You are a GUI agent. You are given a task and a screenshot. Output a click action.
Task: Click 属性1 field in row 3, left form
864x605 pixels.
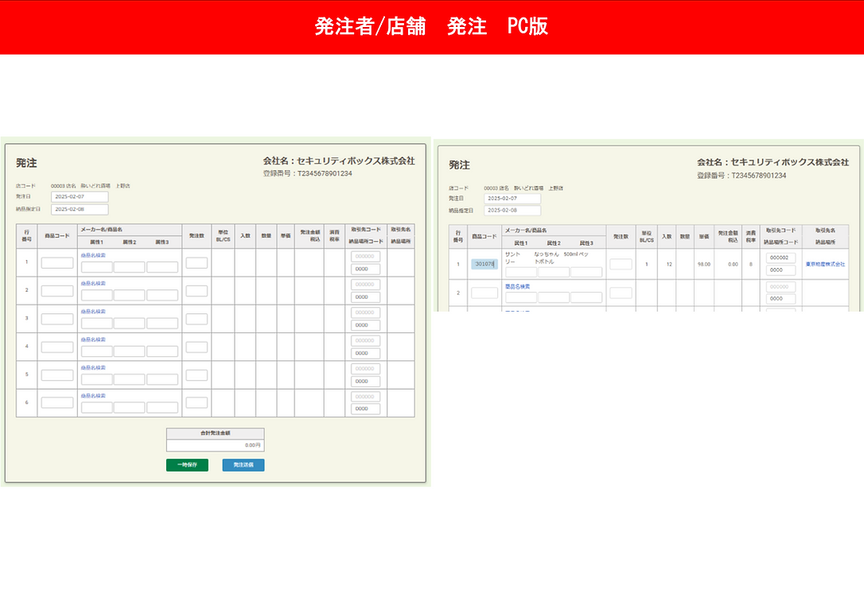coord(97,324)
